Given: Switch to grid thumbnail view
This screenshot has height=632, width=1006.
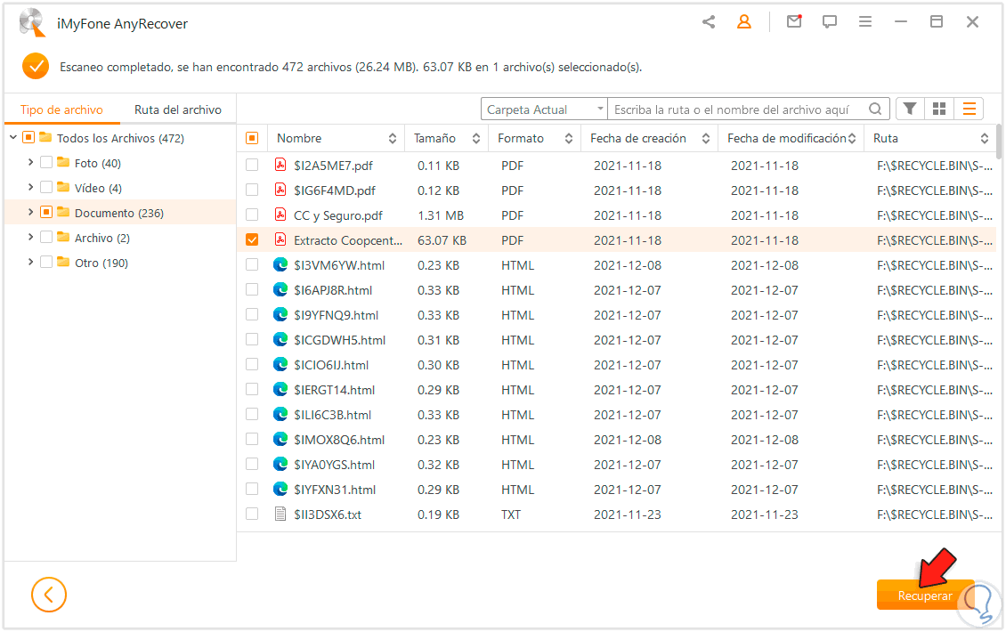Looking at the screenshot, I should [939, 109].
